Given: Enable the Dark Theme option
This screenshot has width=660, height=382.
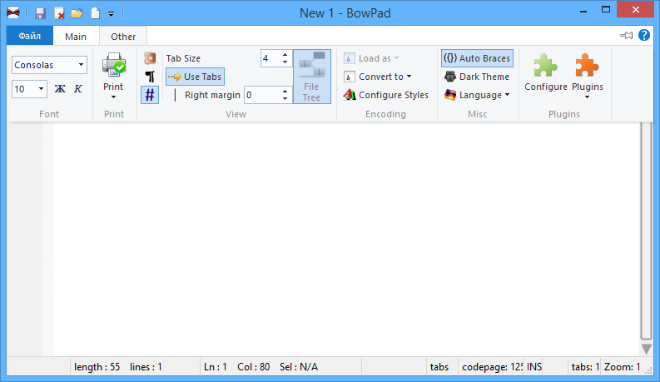Looking at the screenshot, I should [477, 77].
